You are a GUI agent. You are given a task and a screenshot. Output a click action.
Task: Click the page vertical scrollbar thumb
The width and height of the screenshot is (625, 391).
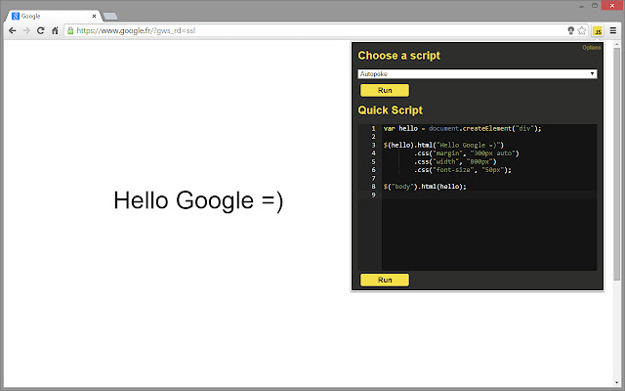coord(617,164)
